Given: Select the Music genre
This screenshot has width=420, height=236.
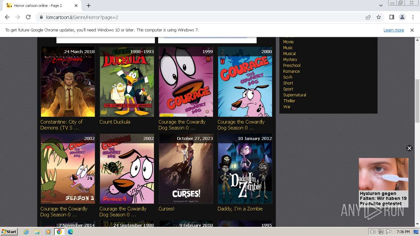Looking at the screenshot, I should 288,48.
